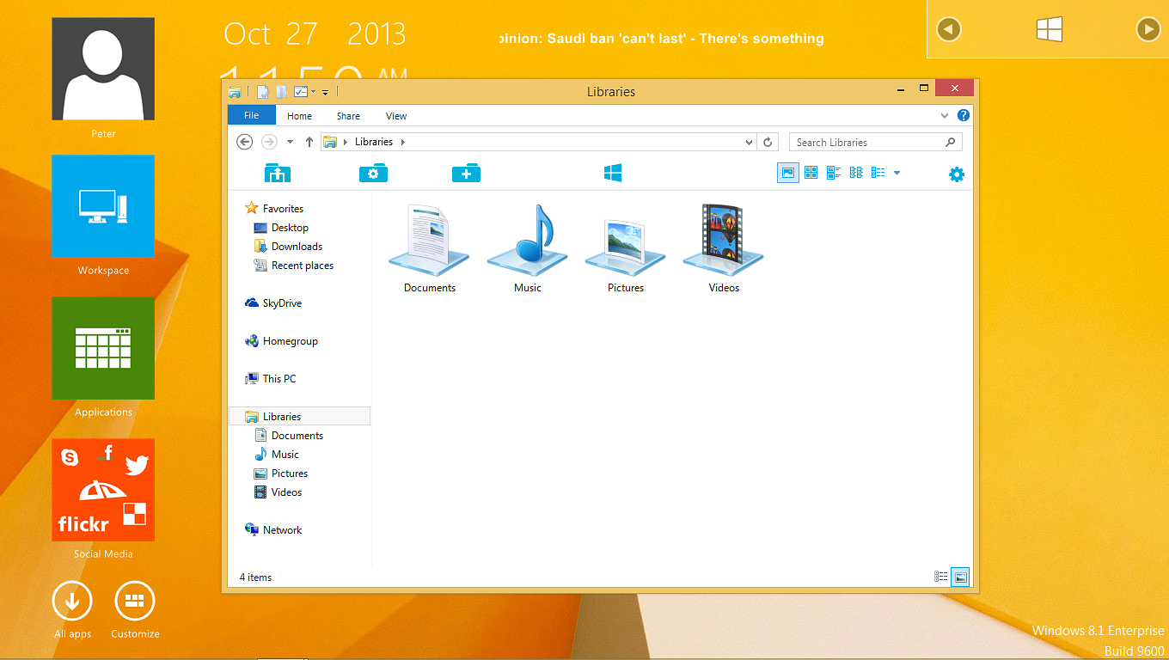Screen dimensions: 1169x660
Task: Switch to the Share tab
Action: 347,115
